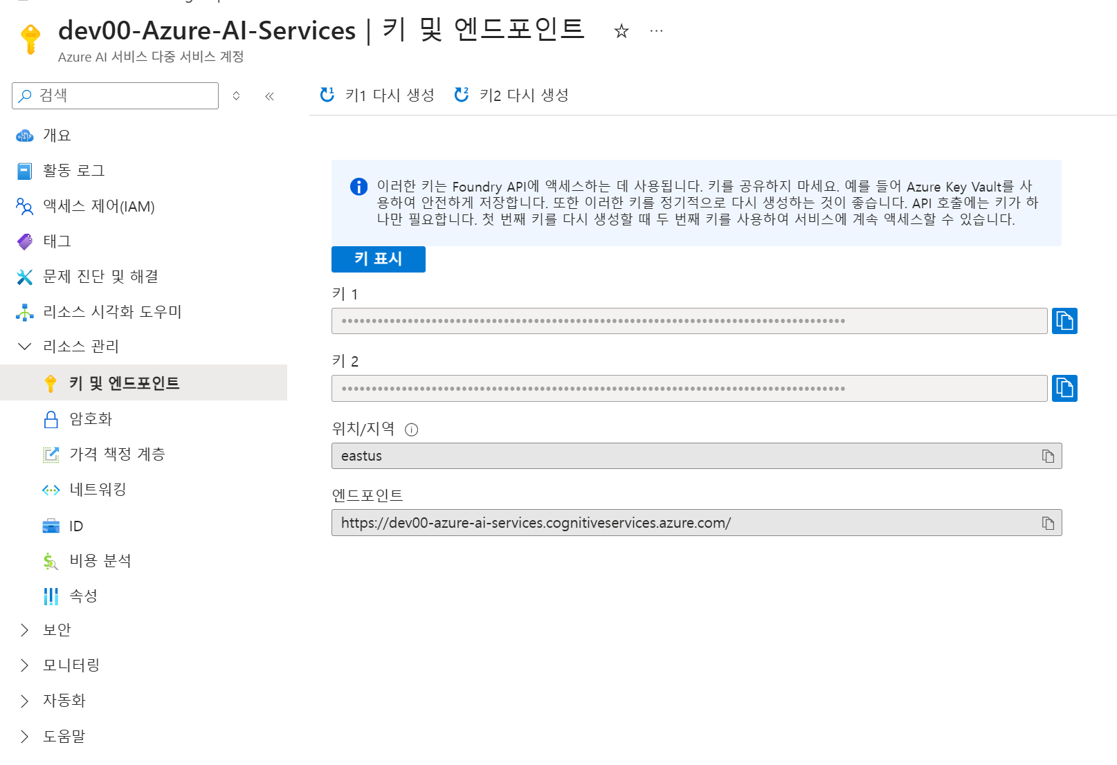Click the 액세스 제어(IAM) people icon
Image resolution: width=1117 pixels, height=765 pixels.
coord(25,206)
